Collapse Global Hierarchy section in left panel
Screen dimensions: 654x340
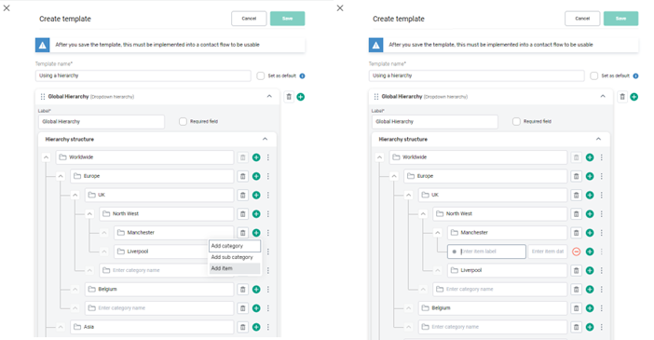(269, 96)
